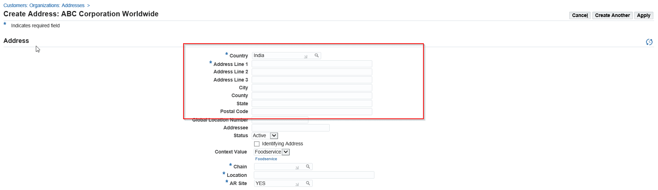This screenshot has width=658, height=190.
Task: Click the Identifying Address label text
Action: (x=283, y=144)
